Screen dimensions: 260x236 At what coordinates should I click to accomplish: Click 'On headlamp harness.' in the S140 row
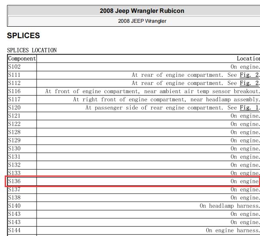tap(229, 206)
